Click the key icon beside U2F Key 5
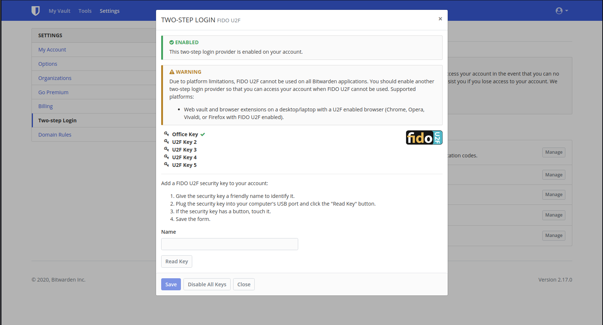This screenshot has width=603, height=325. pos(166,165)
